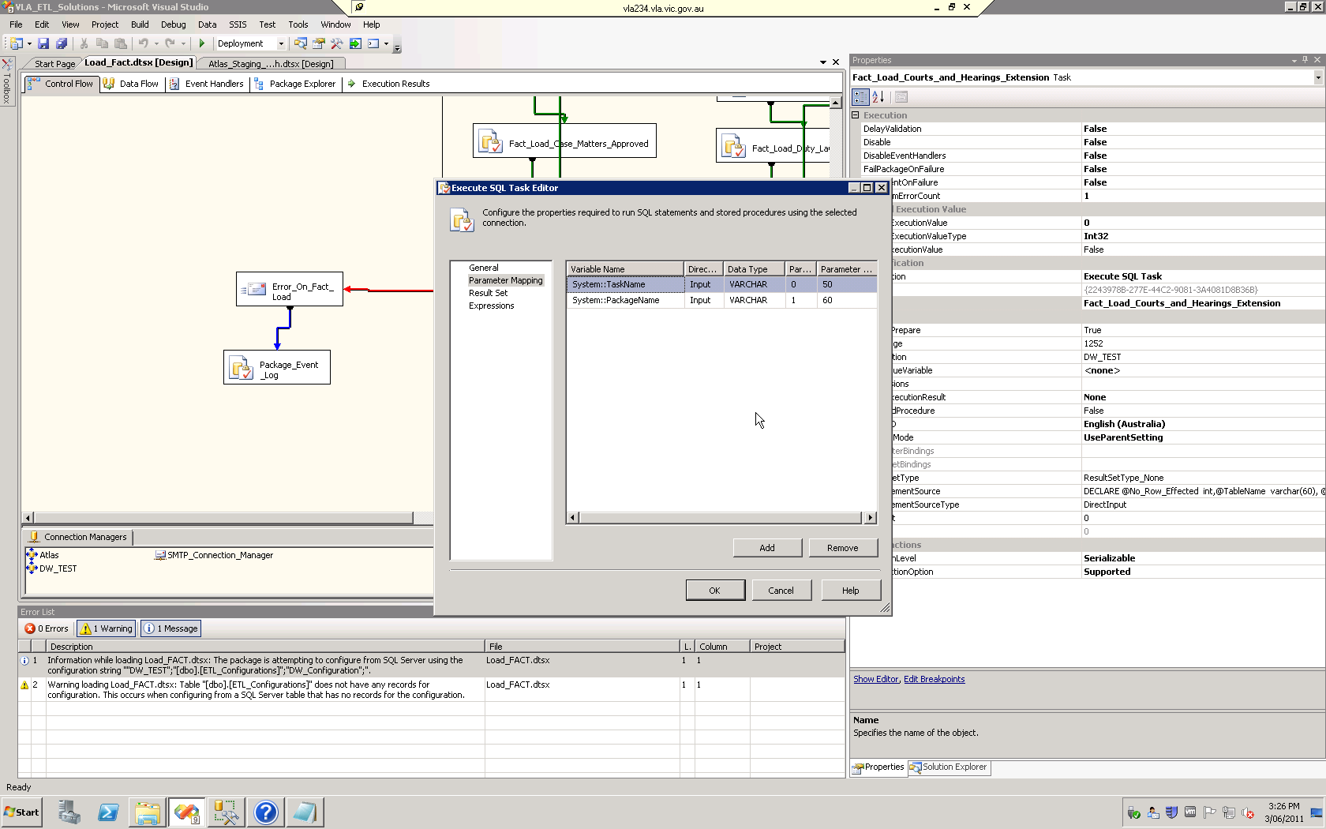The image size is (1326, 829).
Task: Toggle the 1 Message filter
Action: pyautogui.click(x=170, y=628)
